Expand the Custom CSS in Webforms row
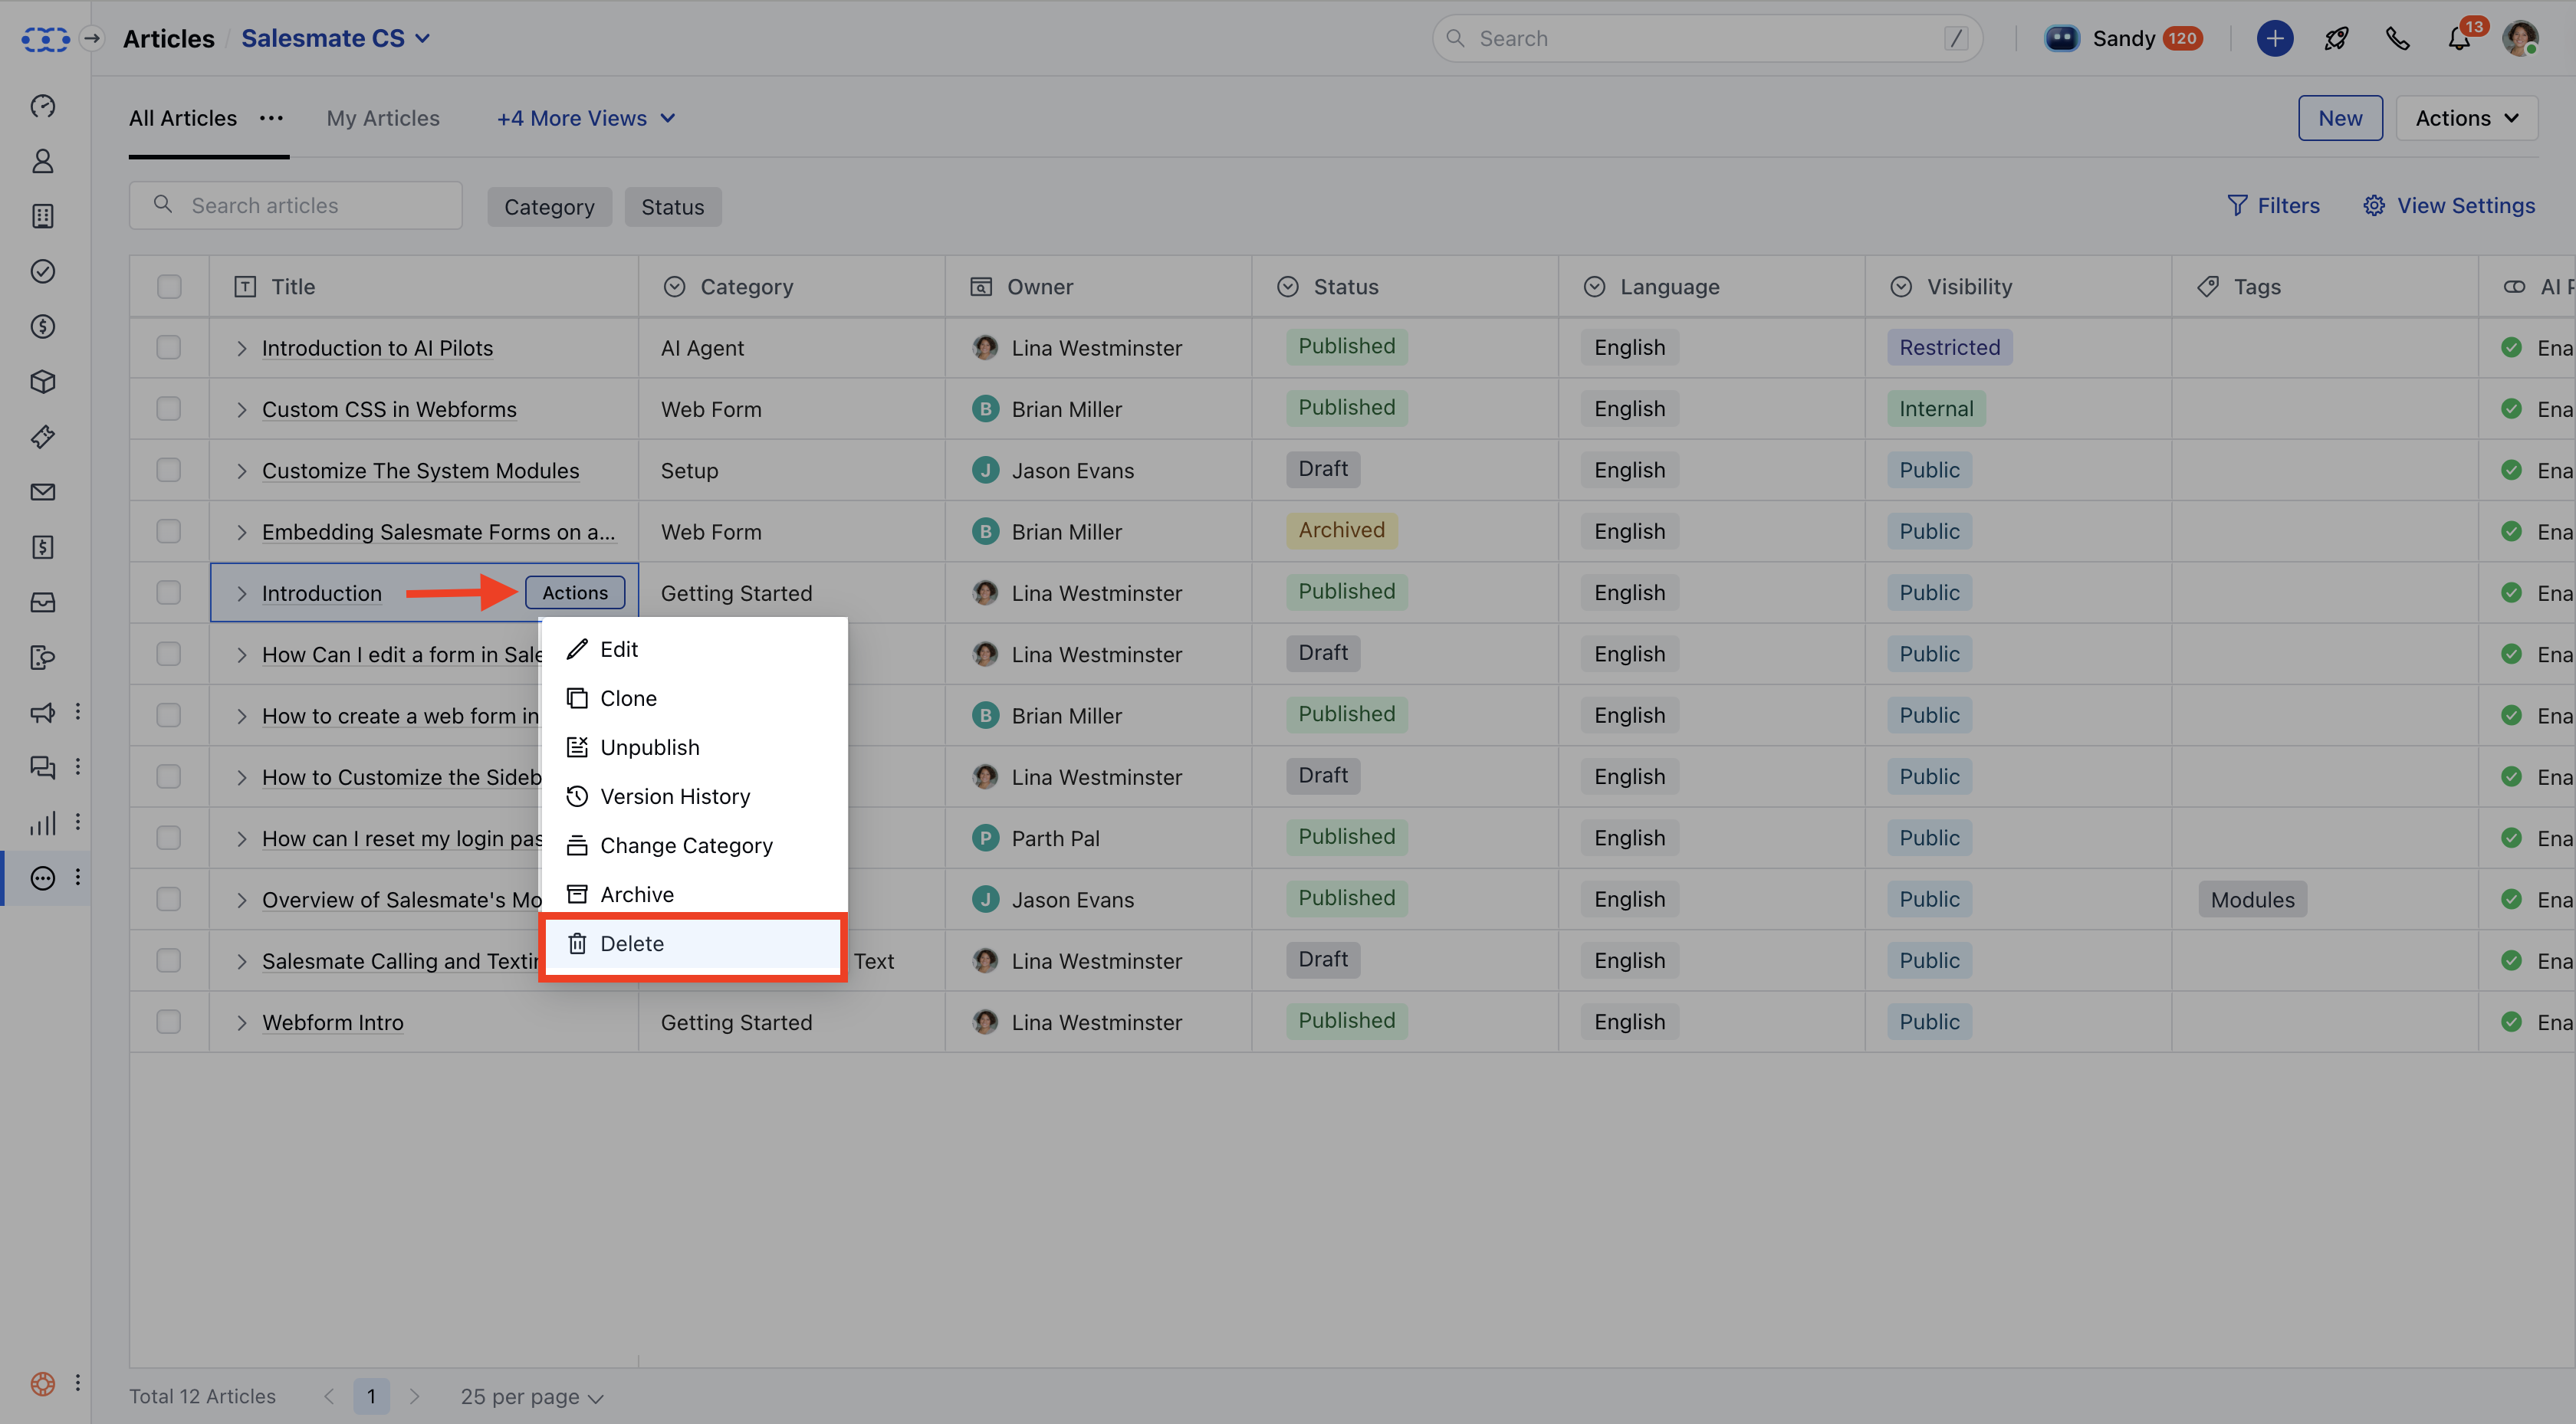Viewport: 2576px width, 1424px height. pyautogui.click(x=241, y=409)
